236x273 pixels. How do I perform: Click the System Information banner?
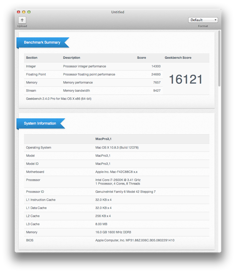click(x=41, y=123)
